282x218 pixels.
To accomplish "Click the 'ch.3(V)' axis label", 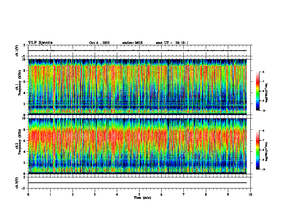I will (17, 183).
